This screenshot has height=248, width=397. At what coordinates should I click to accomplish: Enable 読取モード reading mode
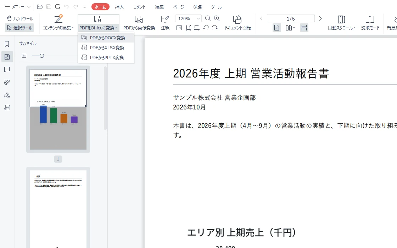pyautogui.click(x=370, y=23)
